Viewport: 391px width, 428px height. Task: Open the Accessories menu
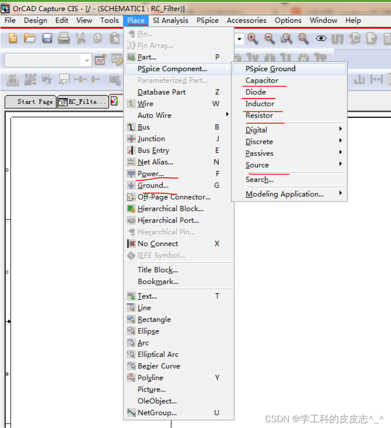(x=247, y=20)
